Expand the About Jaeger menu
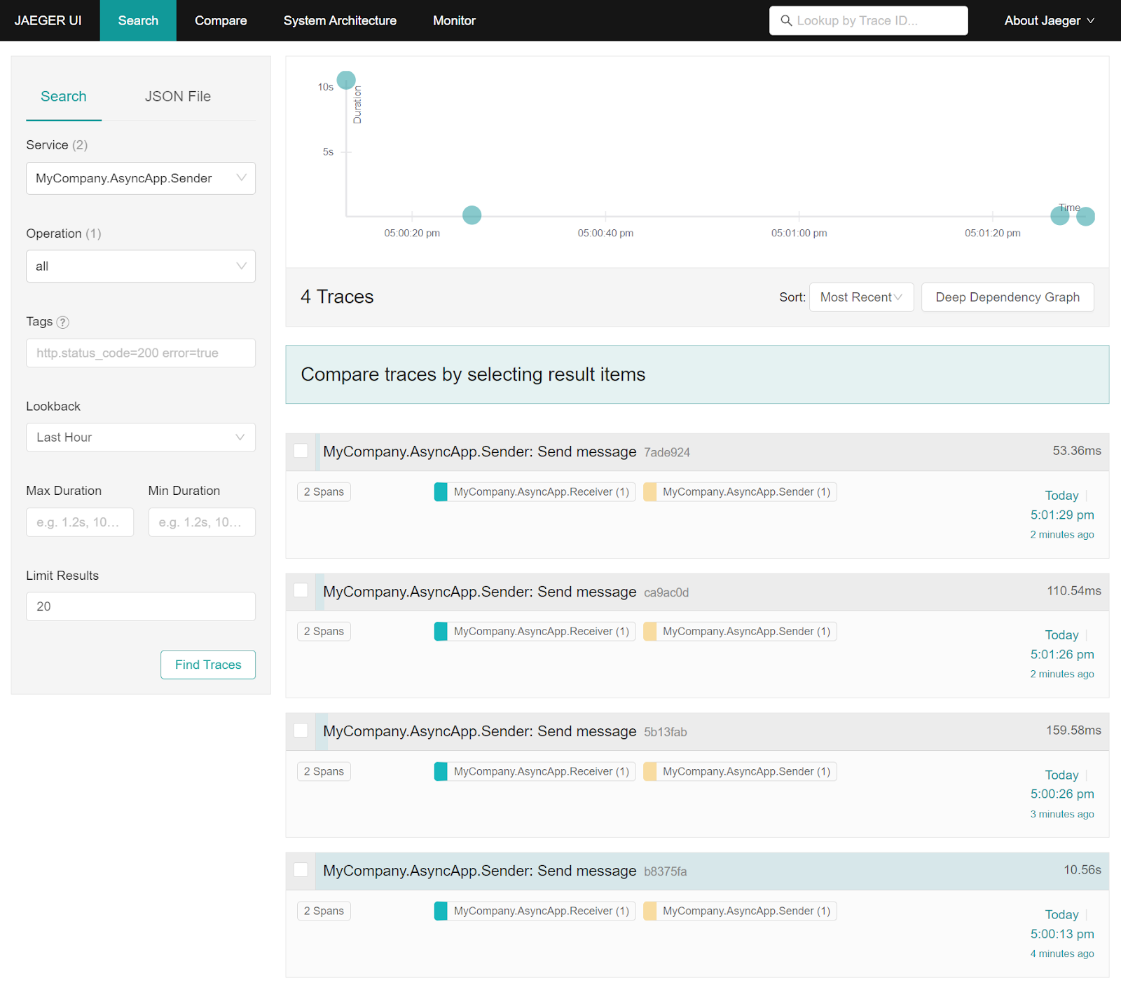Viewport: 1121px width, 985px height. pyautogui.click(x=1049, y=21)
